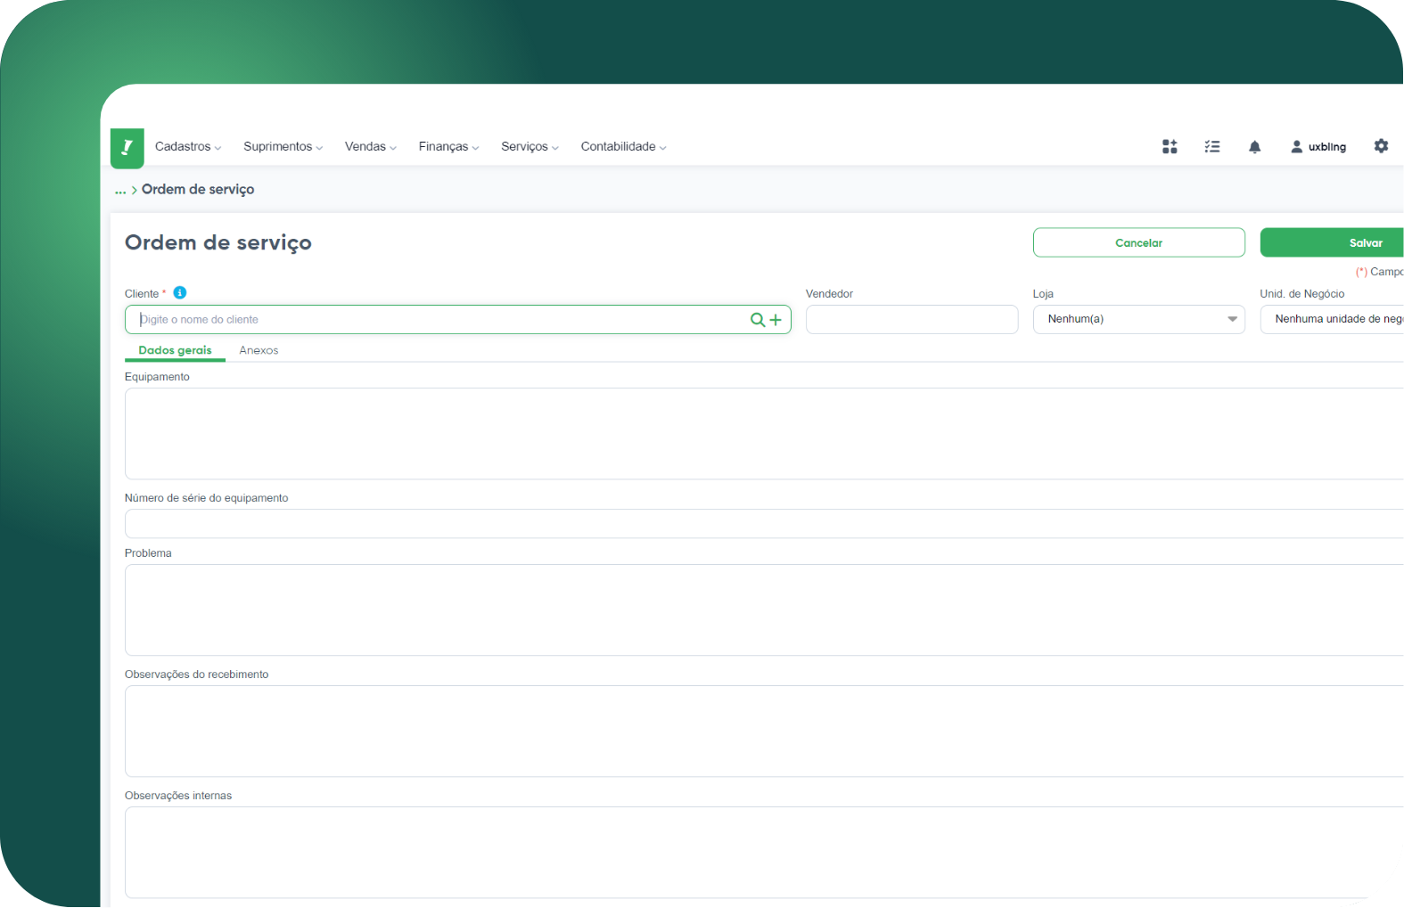Click the breadcrumb ellipsis link
The image size is (1404, 908).
coord(120,190)
